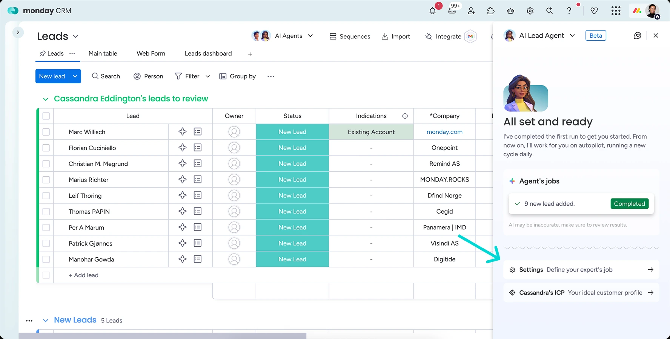Screen dimensions: 670x339
Task: Open Settings Define your expert's job
Action: coord(581,270)
